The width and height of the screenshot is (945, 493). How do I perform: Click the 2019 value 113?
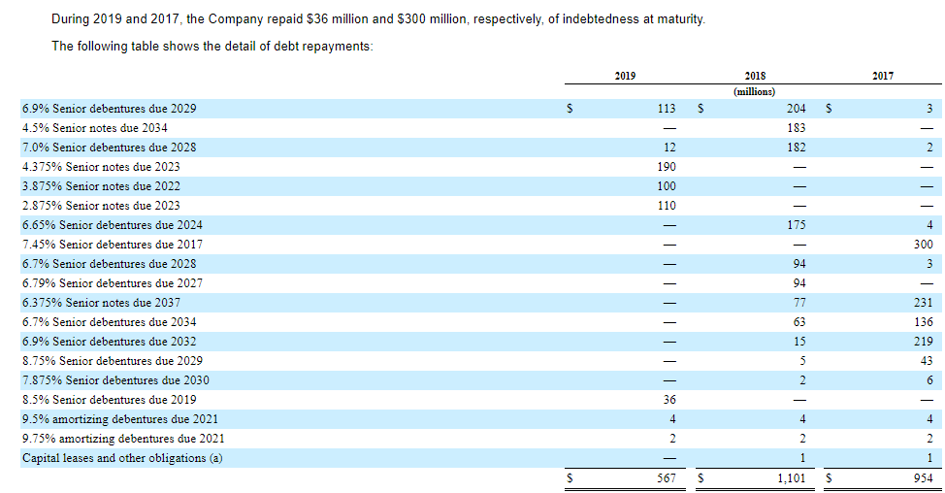[667, 109]
